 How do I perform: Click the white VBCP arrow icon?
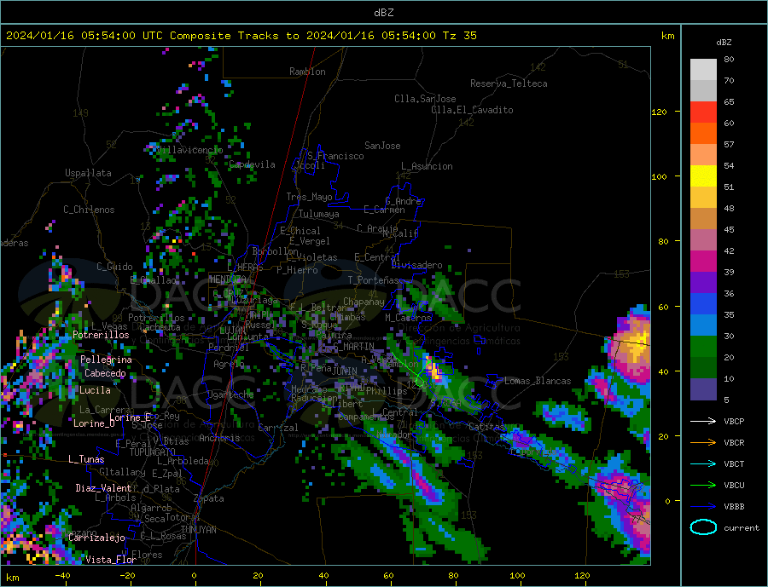coord(703,421)
